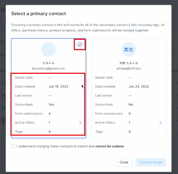178x174 pixels.
Task: Click the Select a primary contact heading
Action: pyautogui.click(x=39, y=14)
